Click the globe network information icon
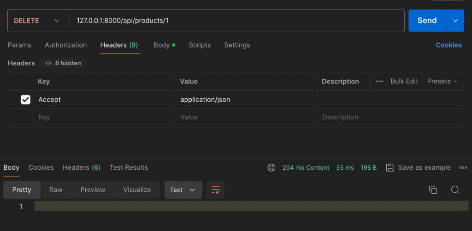Screen dimensions: 472x231 pyautogui.click(x=271, y=167)
